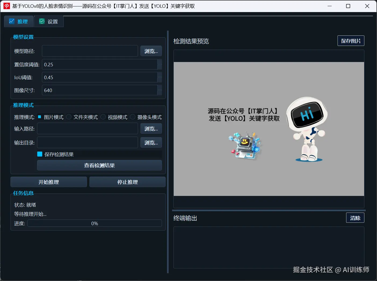Clear terminal output with the 清除 button
Image resolution: width=377 pixels, height=281 pixels.
355,218
